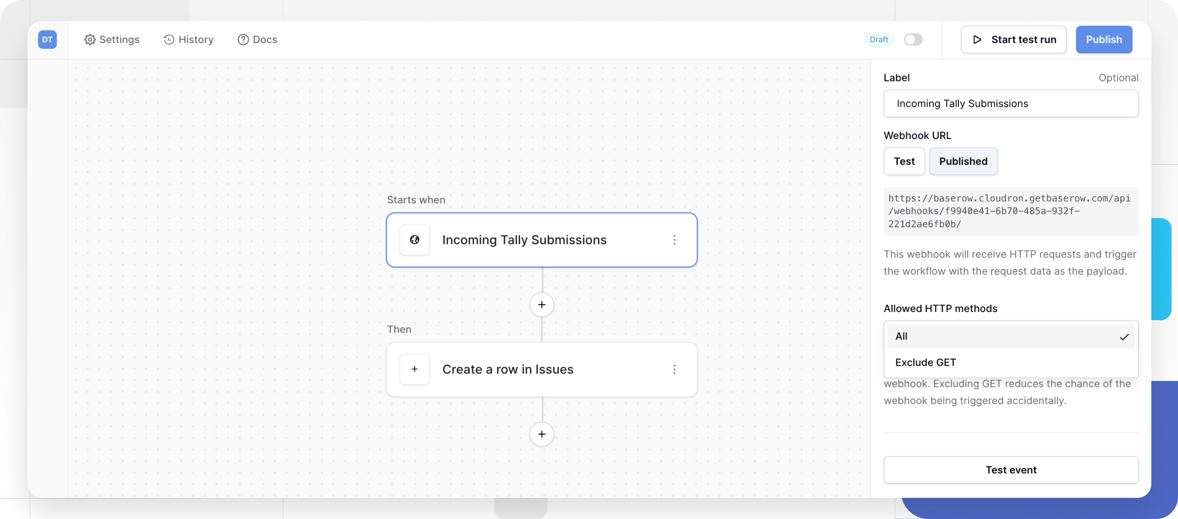Click the Publish button
The height and width of the screenshot is (519, 1178).
1104,40
